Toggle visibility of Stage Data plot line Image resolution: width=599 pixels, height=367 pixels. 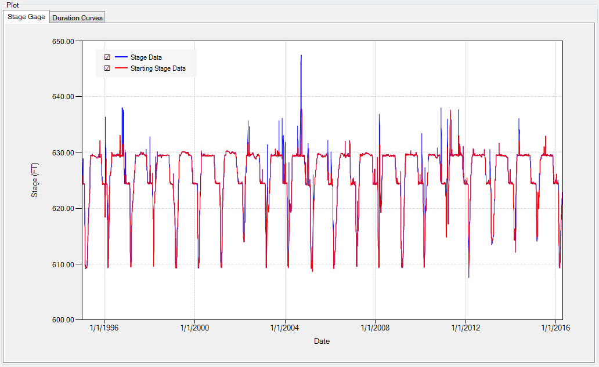pyautogui.click(x=107, y=57)
